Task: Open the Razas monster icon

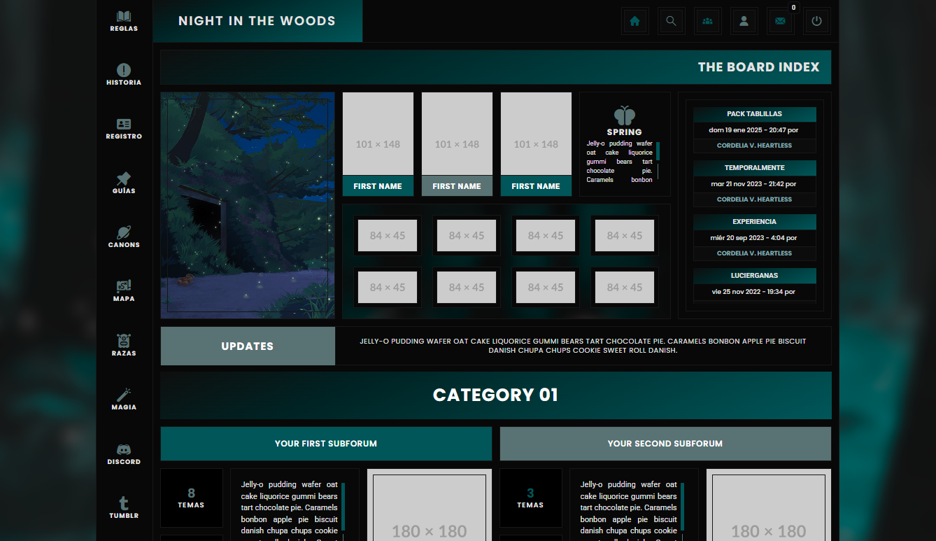Action: 124,341
